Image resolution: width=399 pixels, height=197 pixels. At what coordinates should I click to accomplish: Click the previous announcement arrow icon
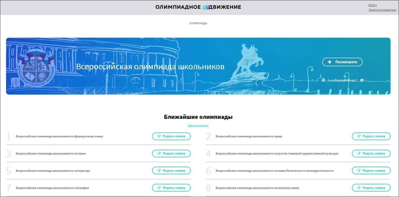coord(323,80)
